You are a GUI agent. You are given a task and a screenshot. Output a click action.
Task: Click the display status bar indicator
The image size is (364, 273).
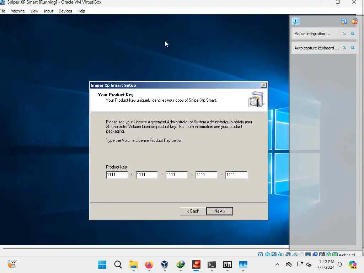tap(308, 255)
